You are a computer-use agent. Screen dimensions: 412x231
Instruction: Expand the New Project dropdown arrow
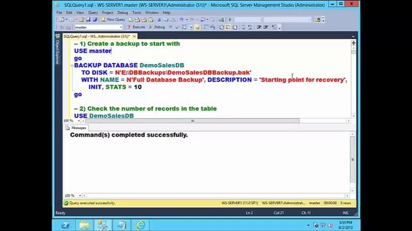[x=66, y=20]
